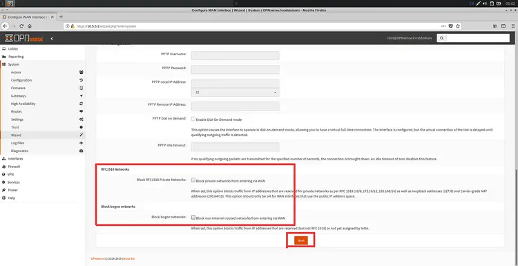Open Firefox library icon
Screen dimensions: 518x266
(x=495, y=26)
